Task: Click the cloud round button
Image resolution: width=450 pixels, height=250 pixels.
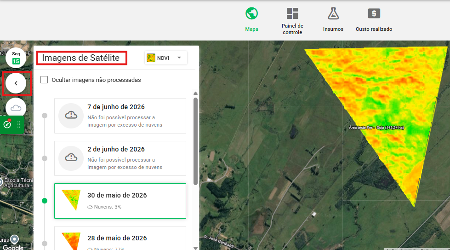Action: 16,108
